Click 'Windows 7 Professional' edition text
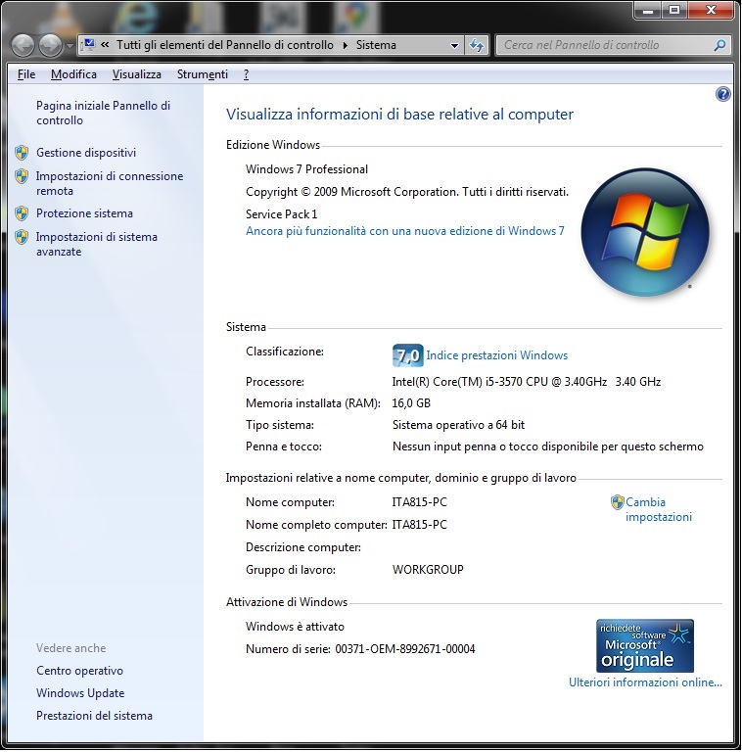The width and height of the screenshot is (742, 752). point(306,169)
